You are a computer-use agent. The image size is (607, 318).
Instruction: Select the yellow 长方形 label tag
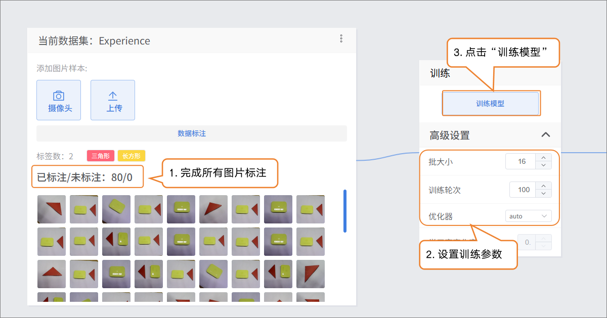coord(132,156)
